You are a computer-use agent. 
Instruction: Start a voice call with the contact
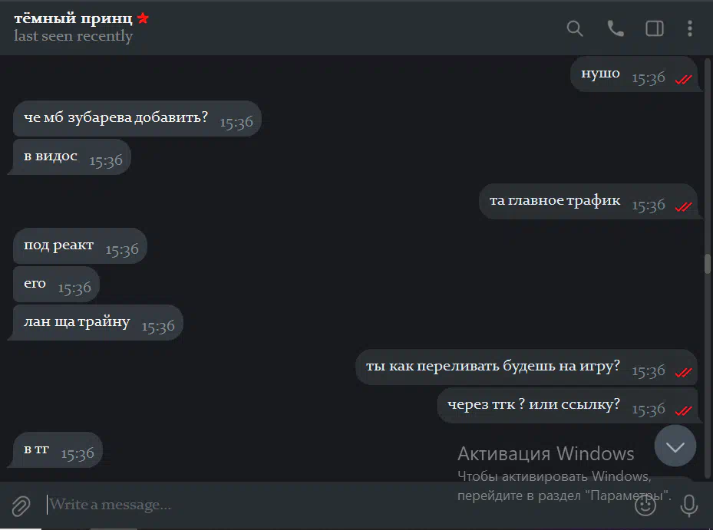click(616, 28)
